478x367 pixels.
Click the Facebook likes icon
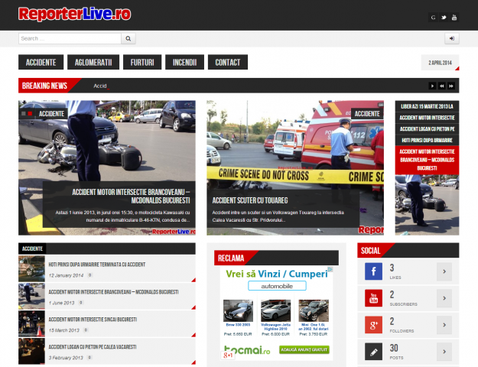coord(373,272)
